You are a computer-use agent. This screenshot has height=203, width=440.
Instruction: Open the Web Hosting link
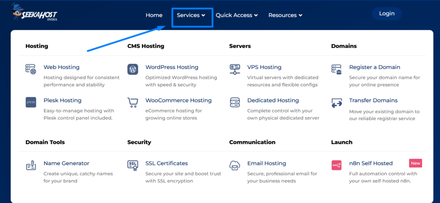click(61, 67)
